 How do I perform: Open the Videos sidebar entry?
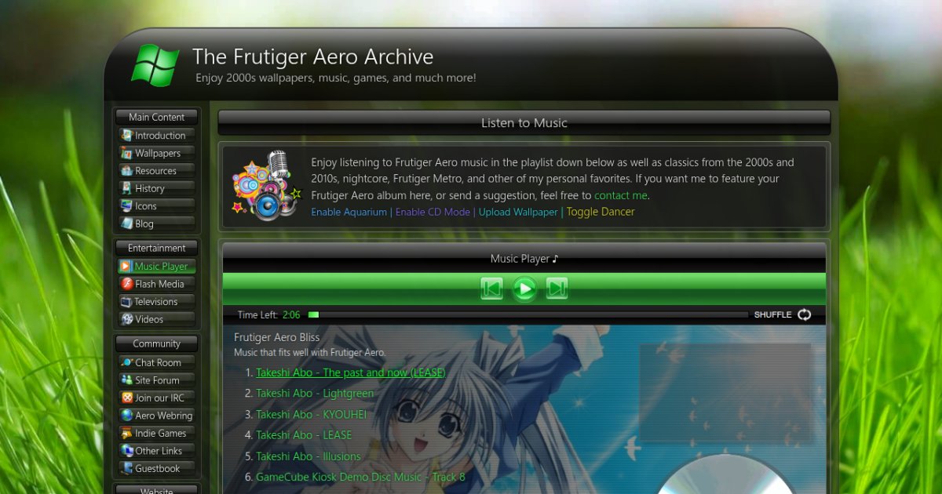click(x=156, y=319)
